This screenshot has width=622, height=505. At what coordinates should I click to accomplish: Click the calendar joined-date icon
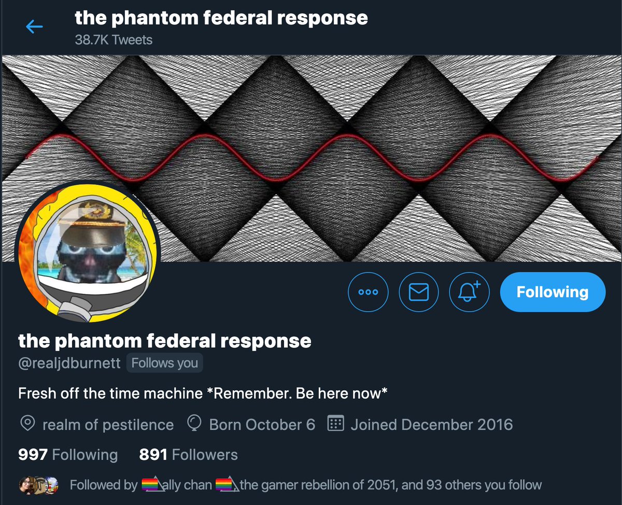[336, 424]
